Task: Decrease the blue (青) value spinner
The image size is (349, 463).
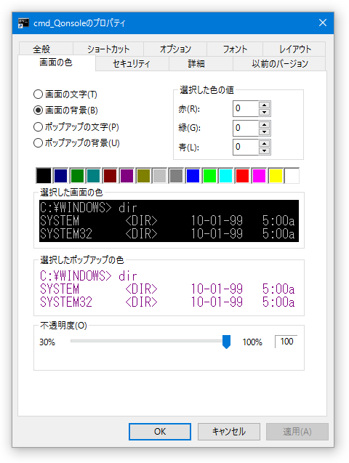Action: tap(264, 151)
